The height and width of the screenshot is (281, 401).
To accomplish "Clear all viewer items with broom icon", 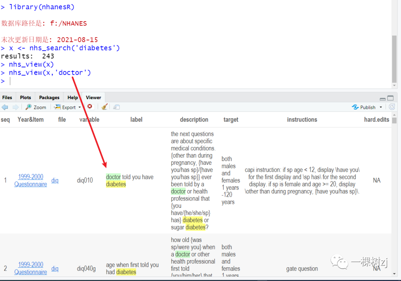I will pyautogui.click(x=104, y=107).
